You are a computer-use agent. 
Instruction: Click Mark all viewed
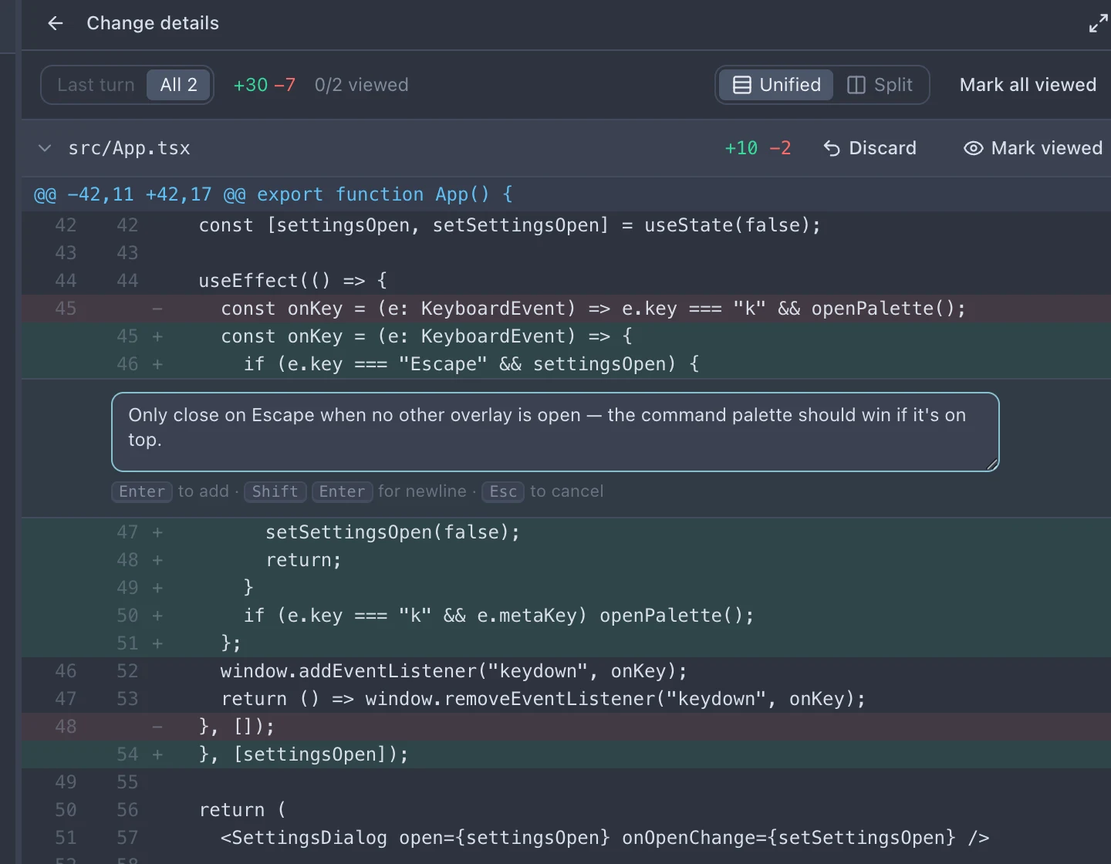[1028, 85]
